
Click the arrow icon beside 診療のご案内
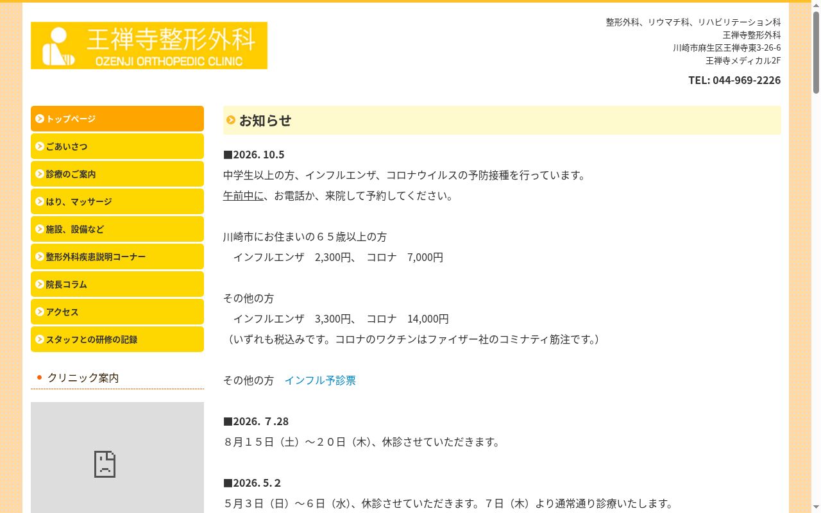(40, 174)
